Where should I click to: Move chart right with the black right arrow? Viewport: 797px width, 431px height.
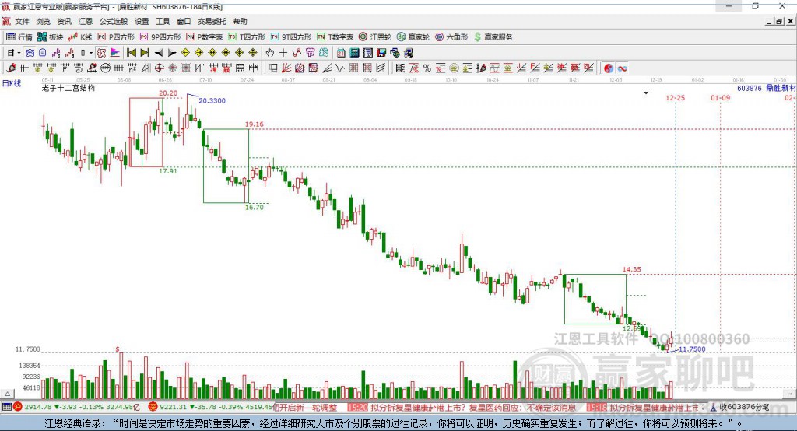tap(172, 53)
